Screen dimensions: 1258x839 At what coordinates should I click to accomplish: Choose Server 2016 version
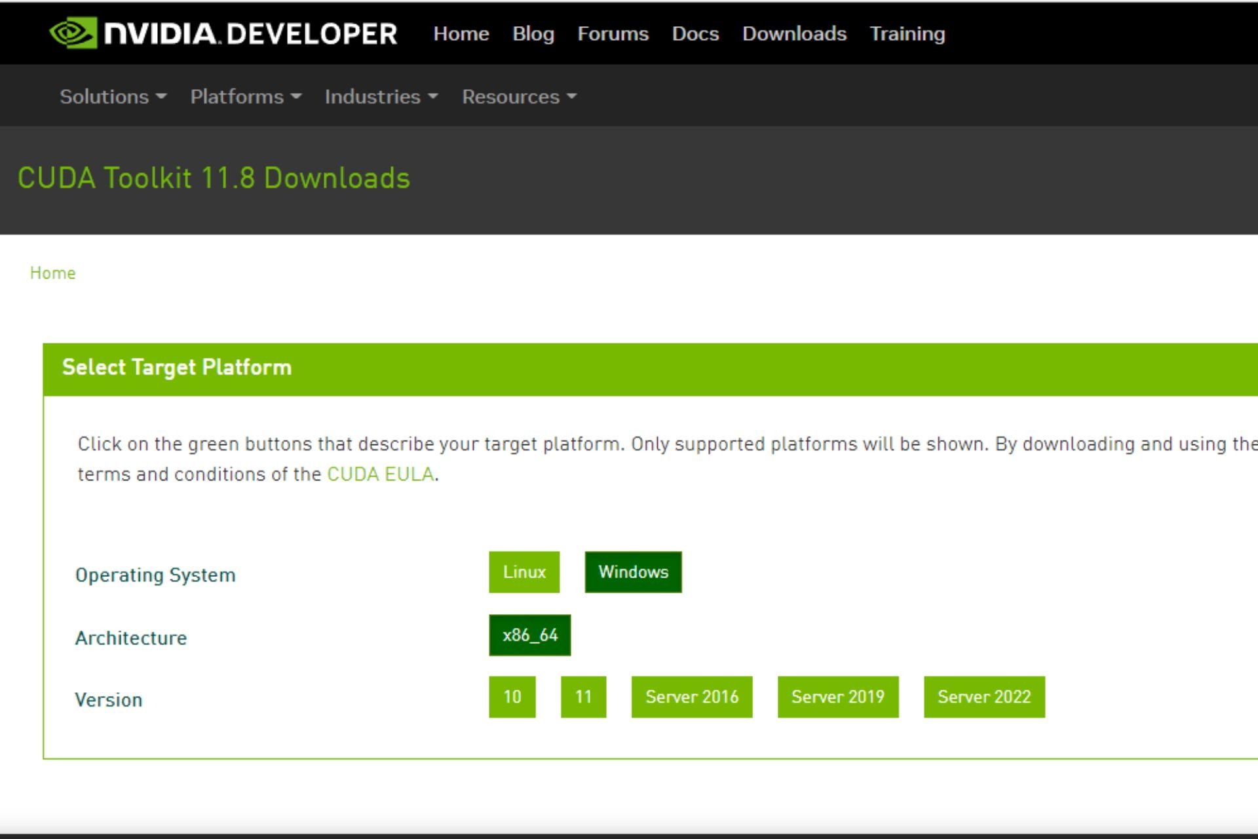(x=691, y=697)
